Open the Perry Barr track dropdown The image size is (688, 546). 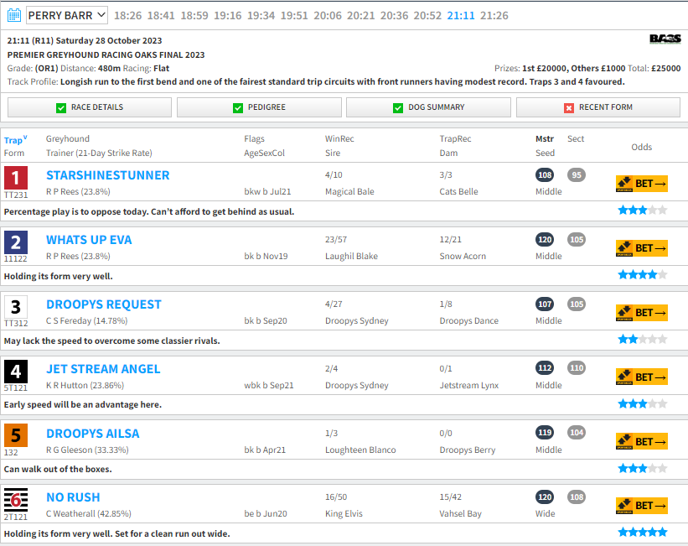pos(67,15)
